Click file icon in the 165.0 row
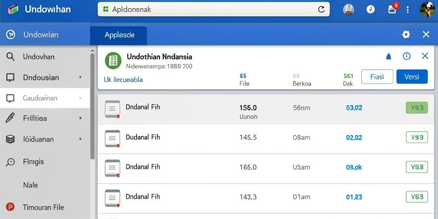The height and width of the screenshot is (219, 438). [x=112, y=168]
